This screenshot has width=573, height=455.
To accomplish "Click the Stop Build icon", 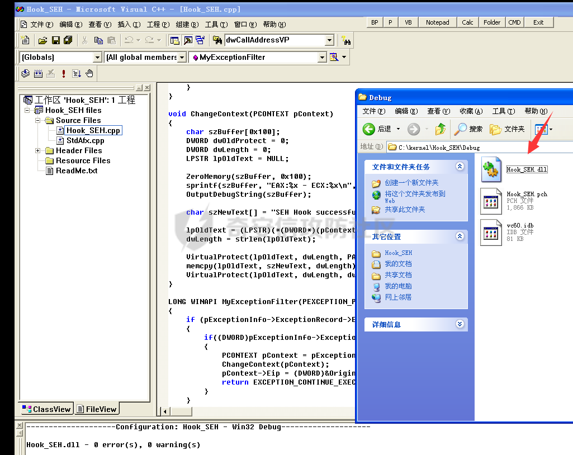I will (51, 74).
